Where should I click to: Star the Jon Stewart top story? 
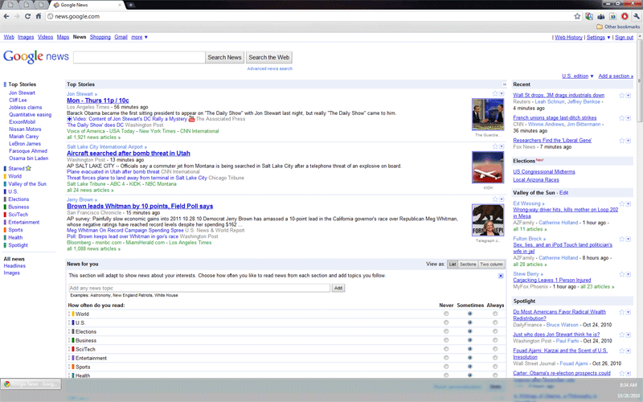coord(494,94)
